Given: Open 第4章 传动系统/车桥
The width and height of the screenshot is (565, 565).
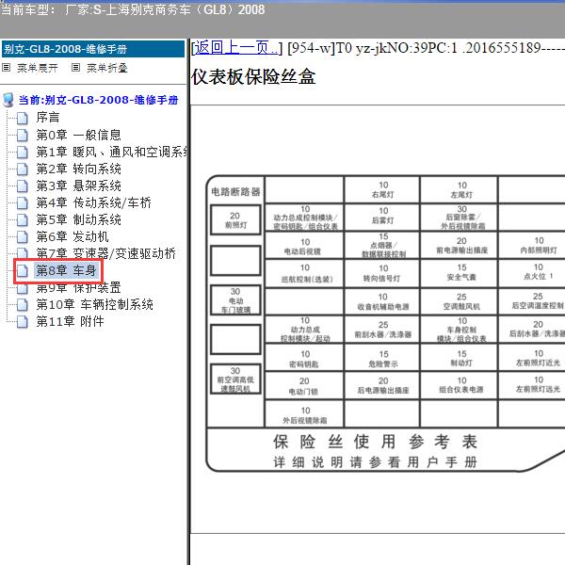Looking at the screenshot, I should click(x=93, y=202).
